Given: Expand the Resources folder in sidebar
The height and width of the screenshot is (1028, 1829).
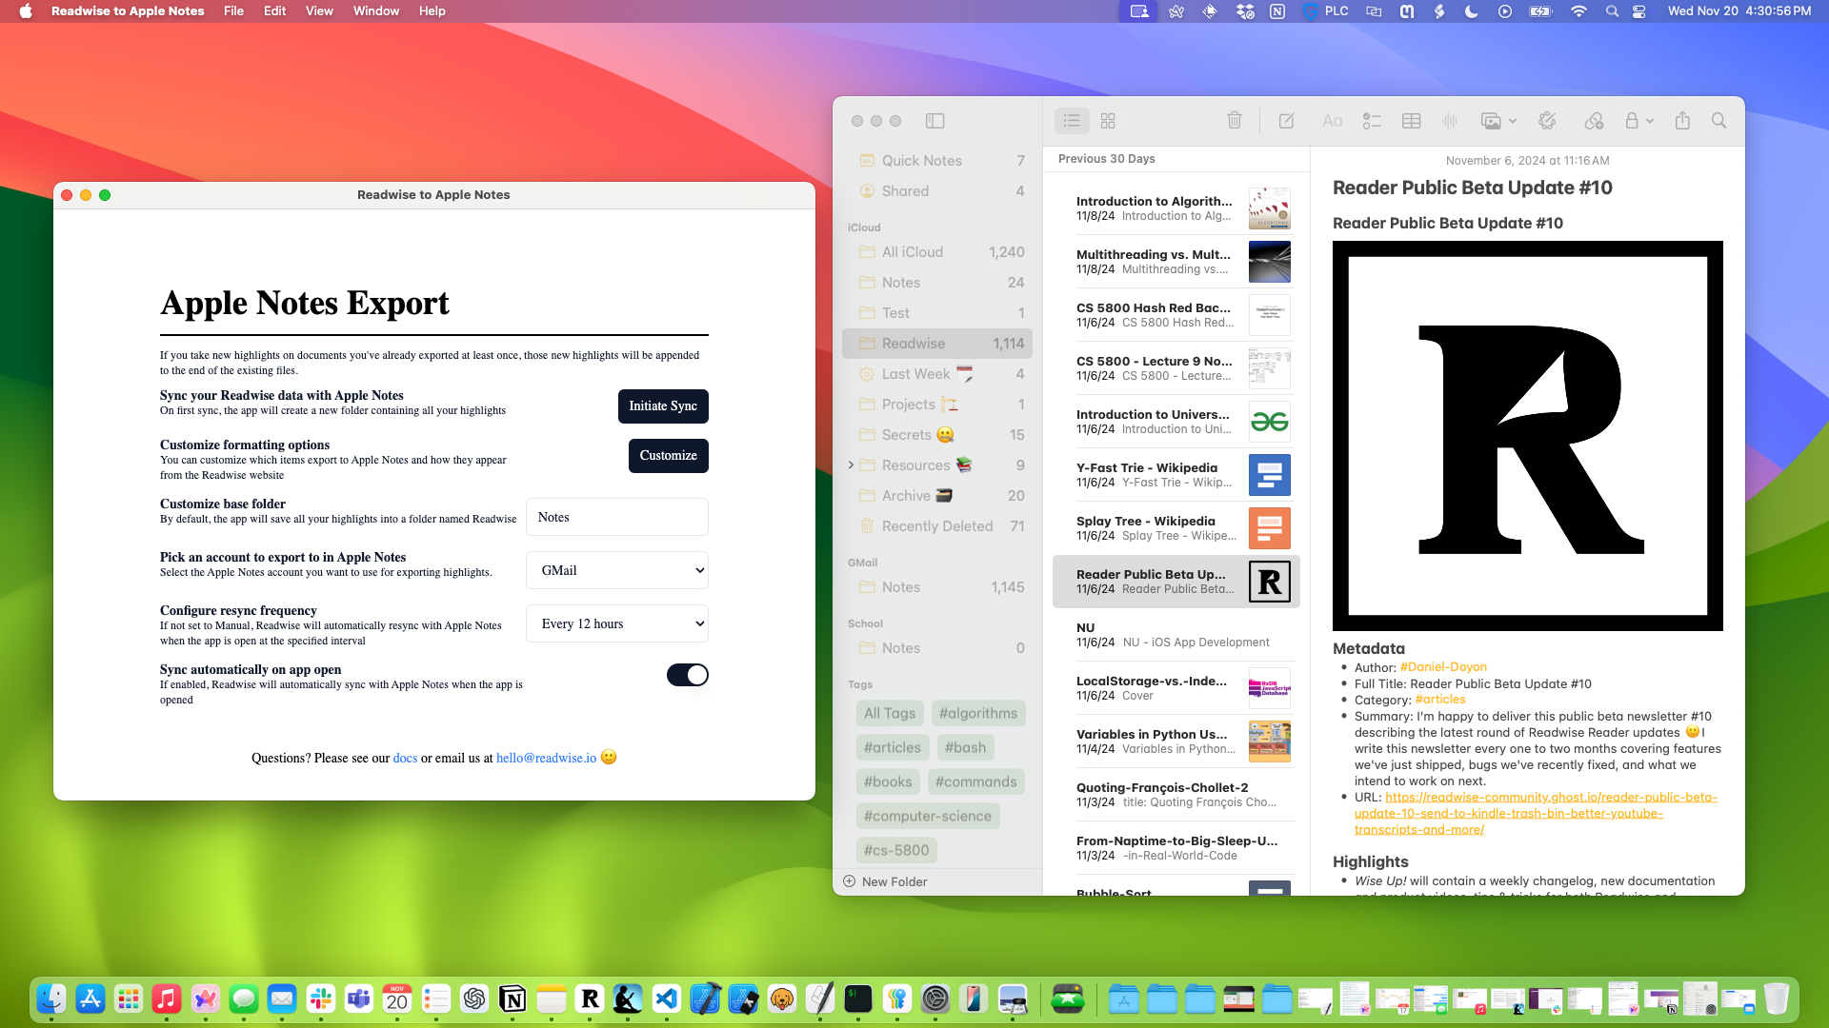Looking at the screenshot, I should pos(851,465).
